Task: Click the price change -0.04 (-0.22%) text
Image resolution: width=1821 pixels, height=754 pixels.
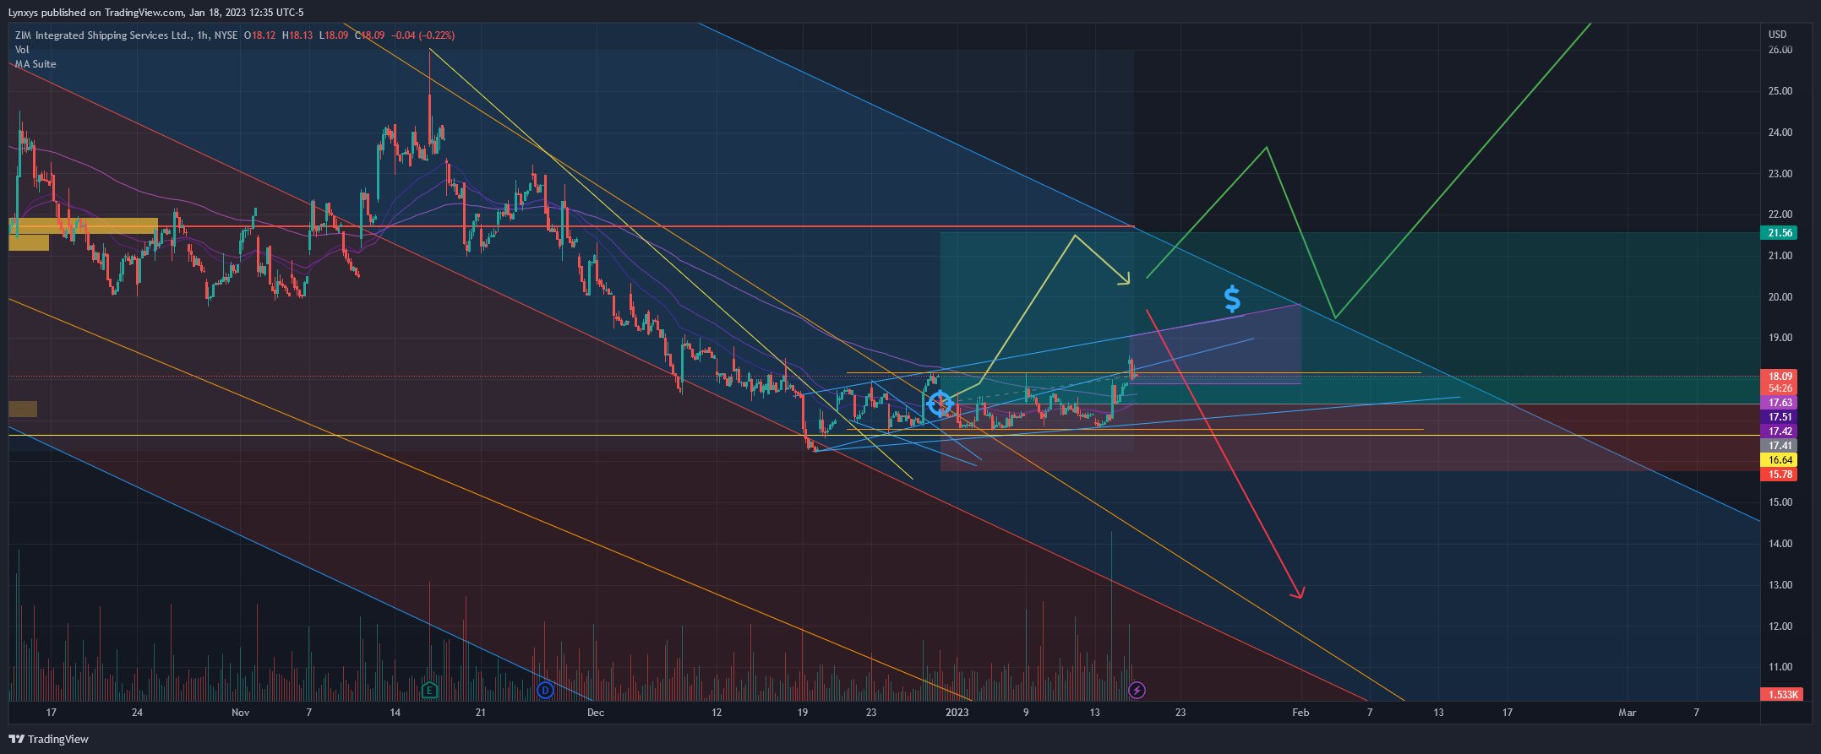Action: (423, 35)
